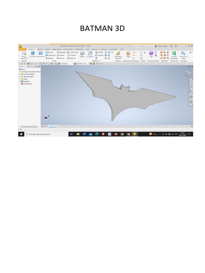The width and height of the screenshot is (205, 273).
Task: Click the search icon in Modelo browser
Action: [x=36, y=67]
